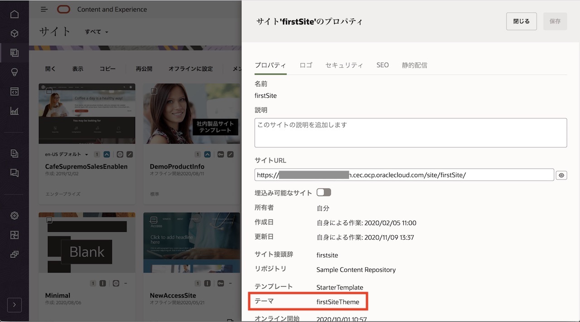Click the site description text area
The height and width of the screenshot is (322, 580).
pos(411,132)
